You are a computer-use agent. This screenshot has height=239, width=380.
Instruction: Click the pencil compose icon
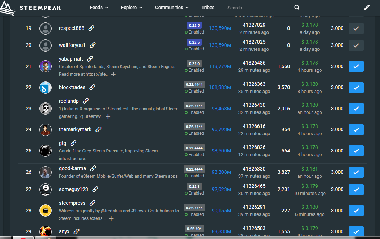[367, 8]
